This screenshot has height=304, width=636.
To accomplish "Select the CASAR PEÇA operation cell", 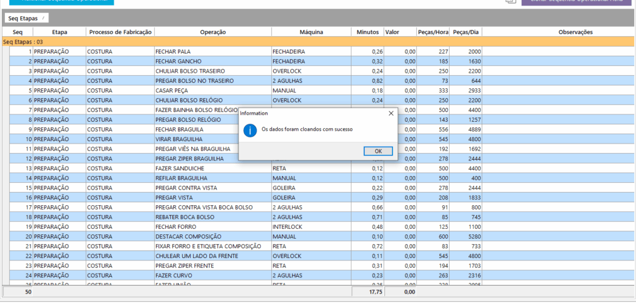I will [212, 91].
